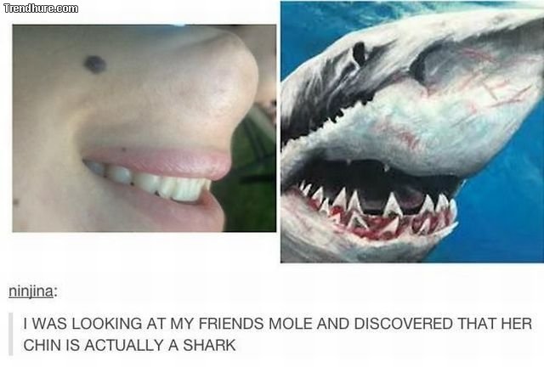544x367 pixels.
Task: Click the Trendhure.com watermark
Action: pyautogui.click(x=41, y=8)
